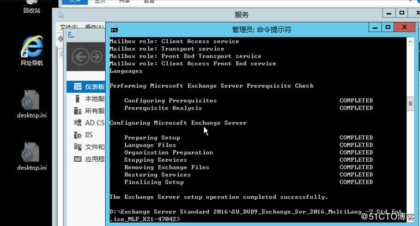Open the 文件 menu in Services window
Image resolution: width=420 pixels, height=226 pixels.
tap(69, 27)
